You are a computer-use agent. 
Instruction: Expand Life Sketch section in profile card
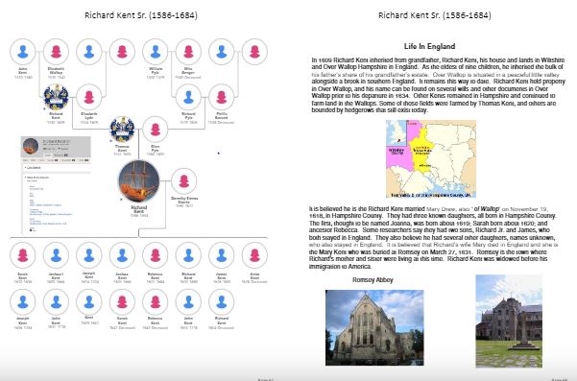[33, 168]
